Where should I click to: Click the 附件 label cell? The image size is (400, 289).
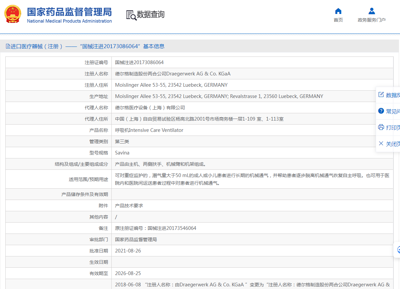click(x=59, y=206)
